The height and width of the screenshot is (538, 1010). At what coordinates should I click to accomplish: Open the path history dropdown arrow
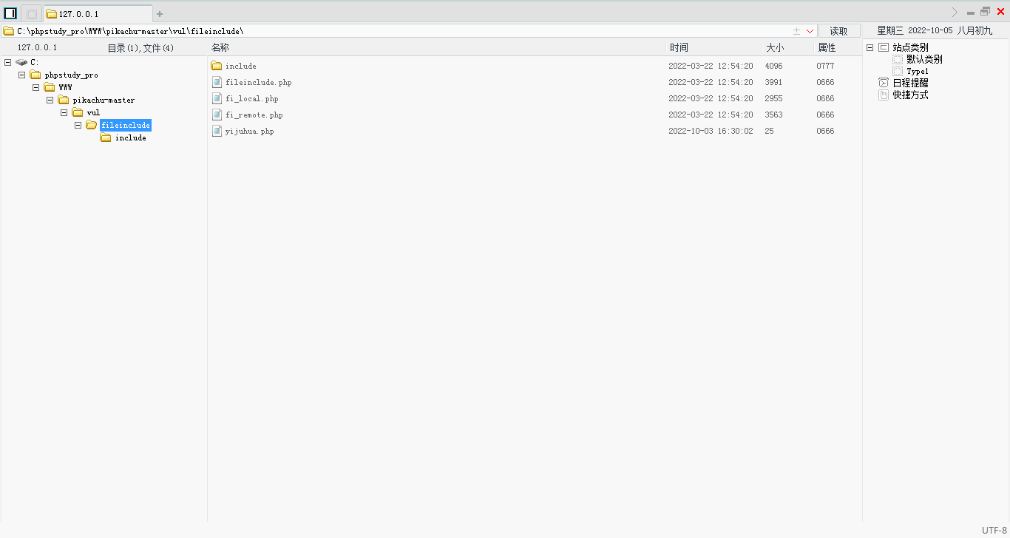tap(810, 30)
